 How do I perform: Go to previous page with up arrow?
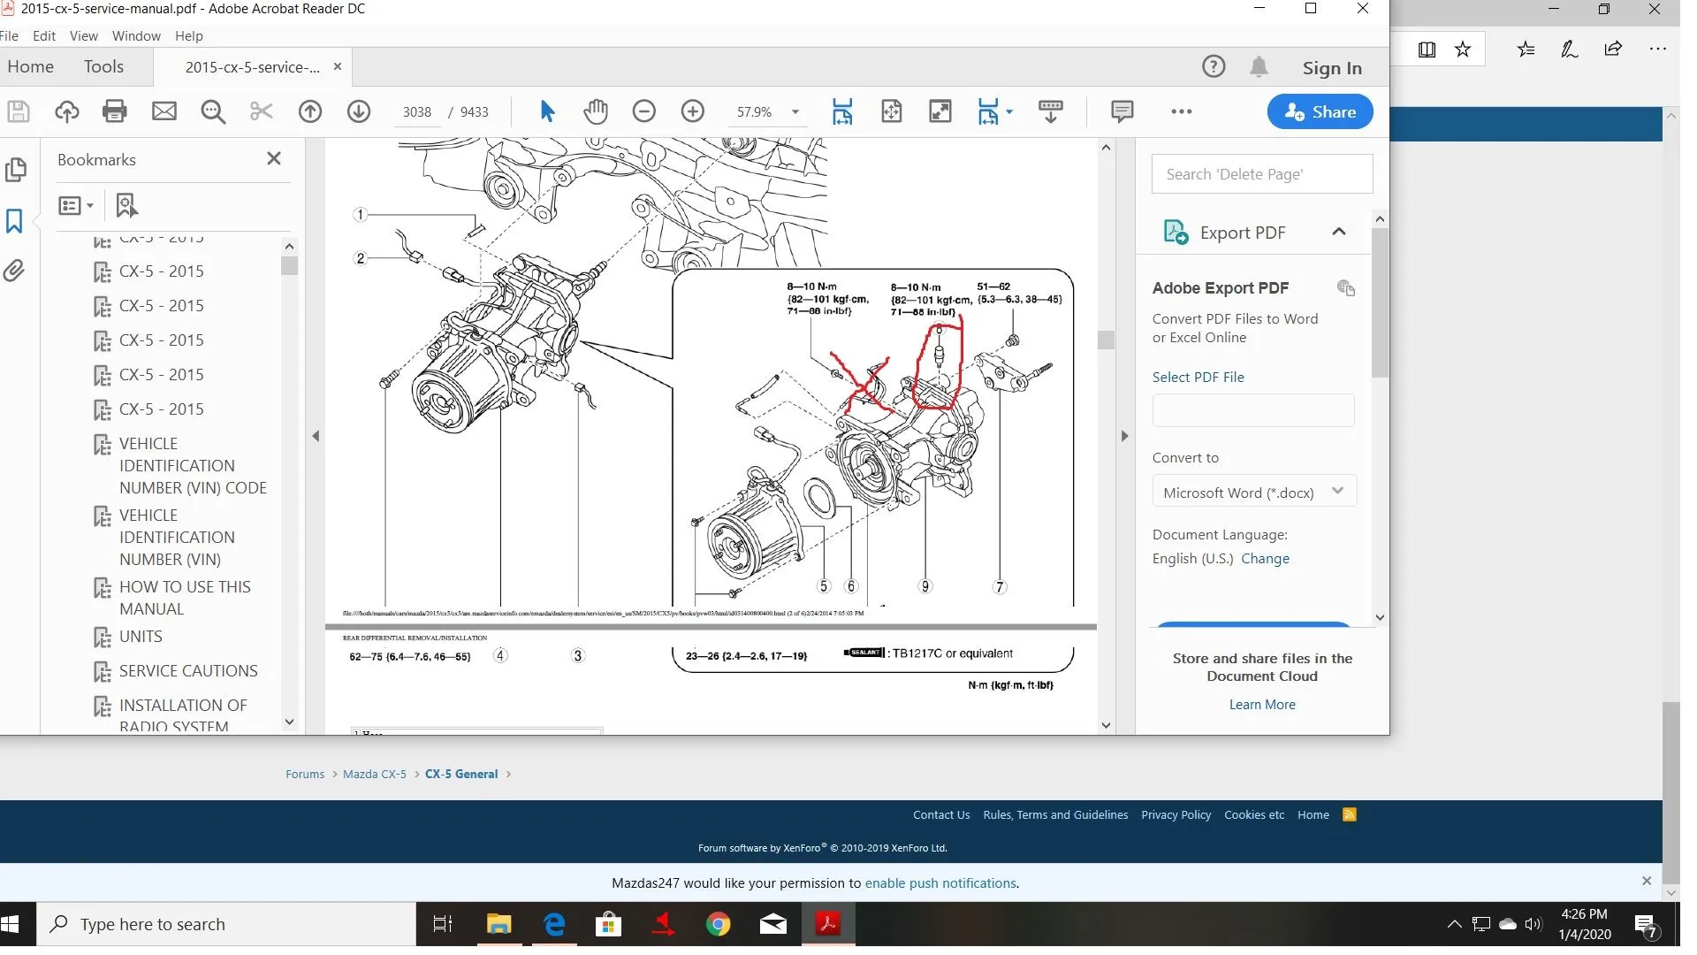click(x=310, y=111)
